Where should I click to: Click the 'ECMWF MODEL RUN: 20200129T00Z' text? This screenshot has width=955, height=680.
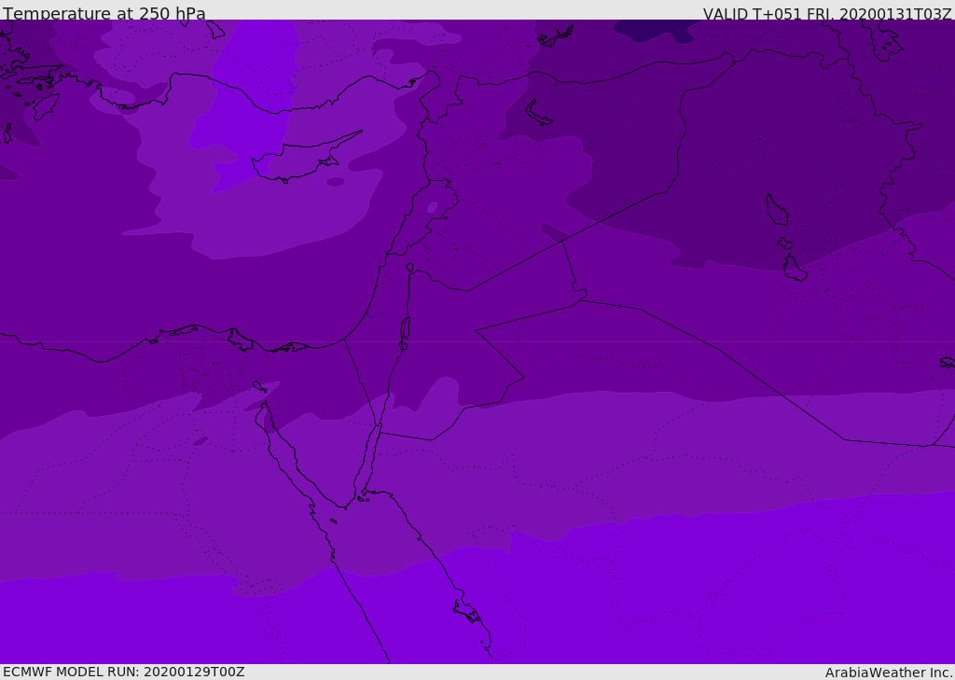(x=124, y=672)
